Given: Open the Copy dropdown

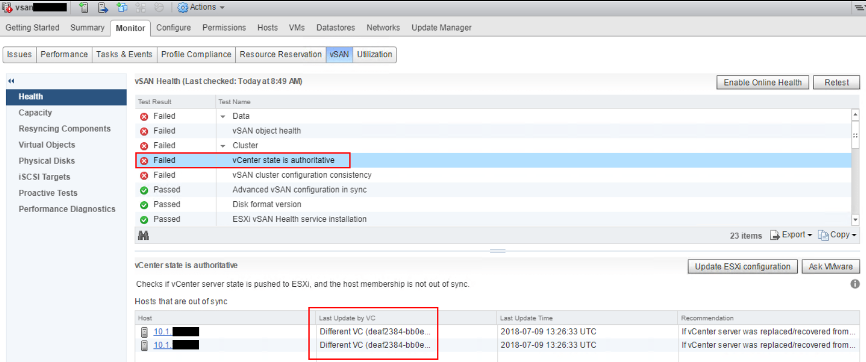Looking at the screenshot, I should (837, 235).
